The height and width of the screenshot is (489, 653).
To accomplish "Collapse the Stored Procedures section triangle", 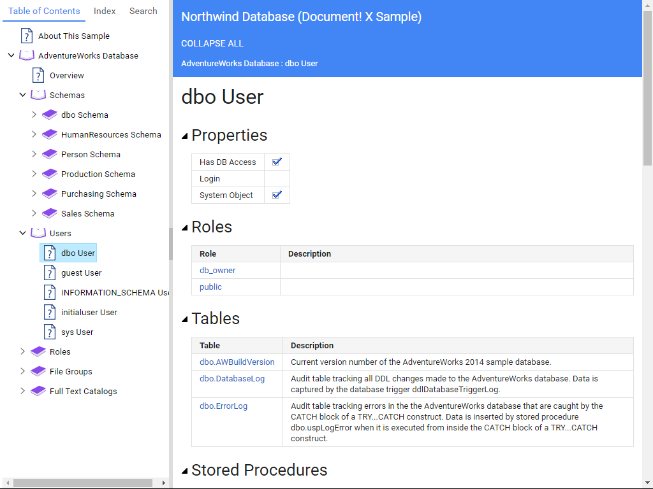I will (185, 471).
